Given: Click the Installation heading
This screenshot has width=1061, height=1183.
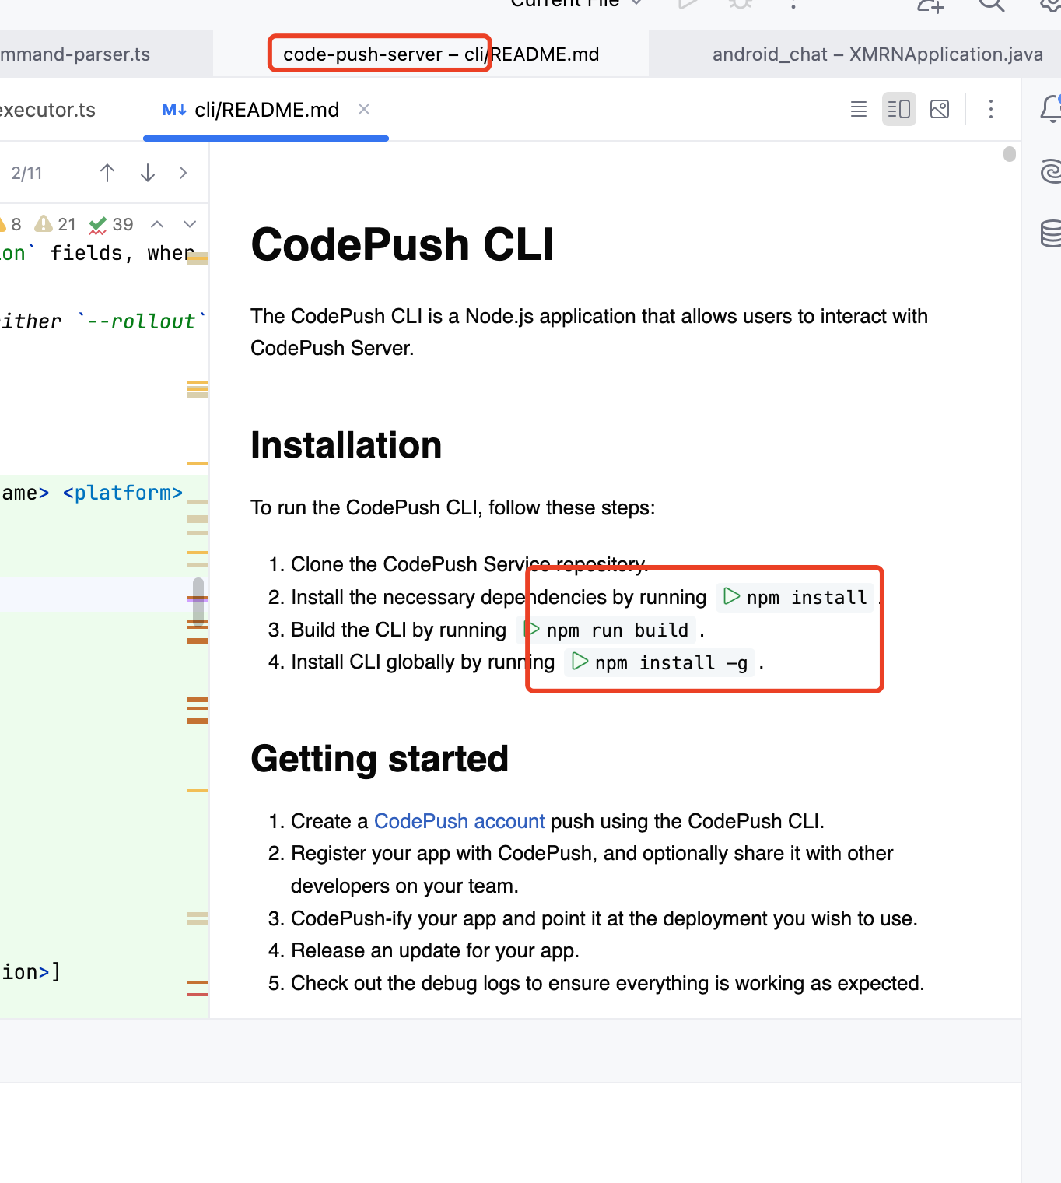Looking at the screenshot, I should (x=346, y=445).
